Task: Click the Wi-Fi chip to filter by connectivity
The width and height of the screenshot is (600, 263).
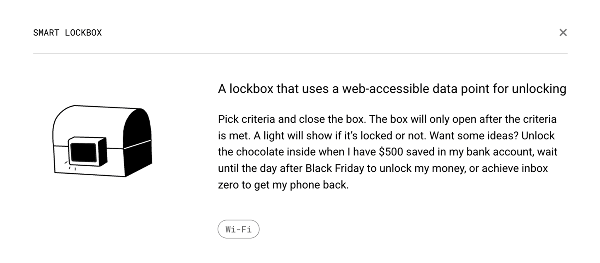Action: pos(239,229)
